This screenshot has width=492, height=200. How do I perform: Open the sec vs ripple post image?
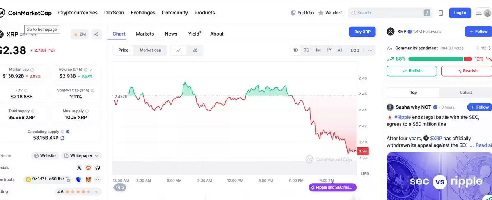point(439,176)
